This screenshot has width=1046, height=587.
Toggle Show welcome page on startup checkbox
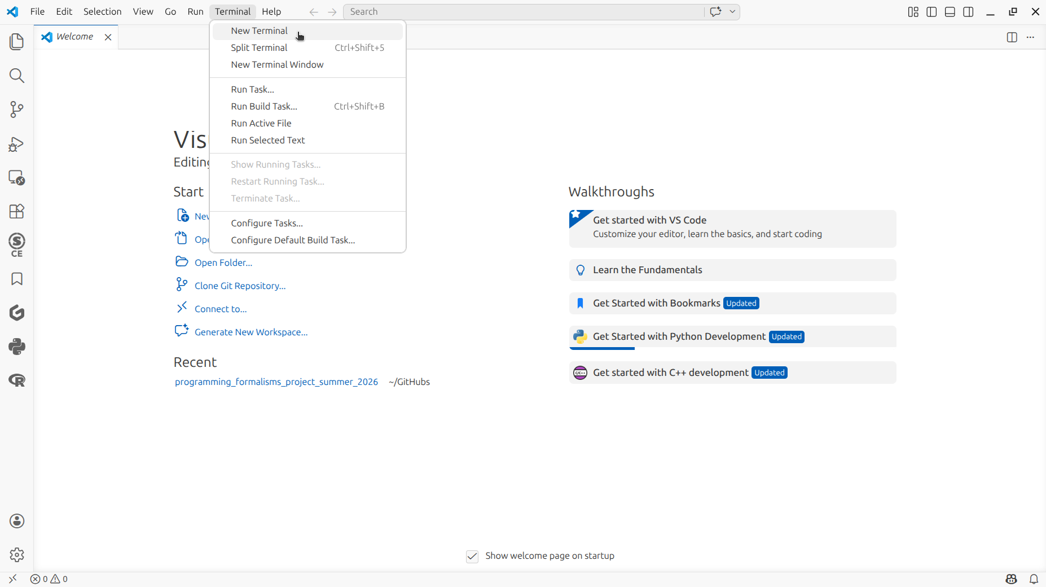point(472,557)
